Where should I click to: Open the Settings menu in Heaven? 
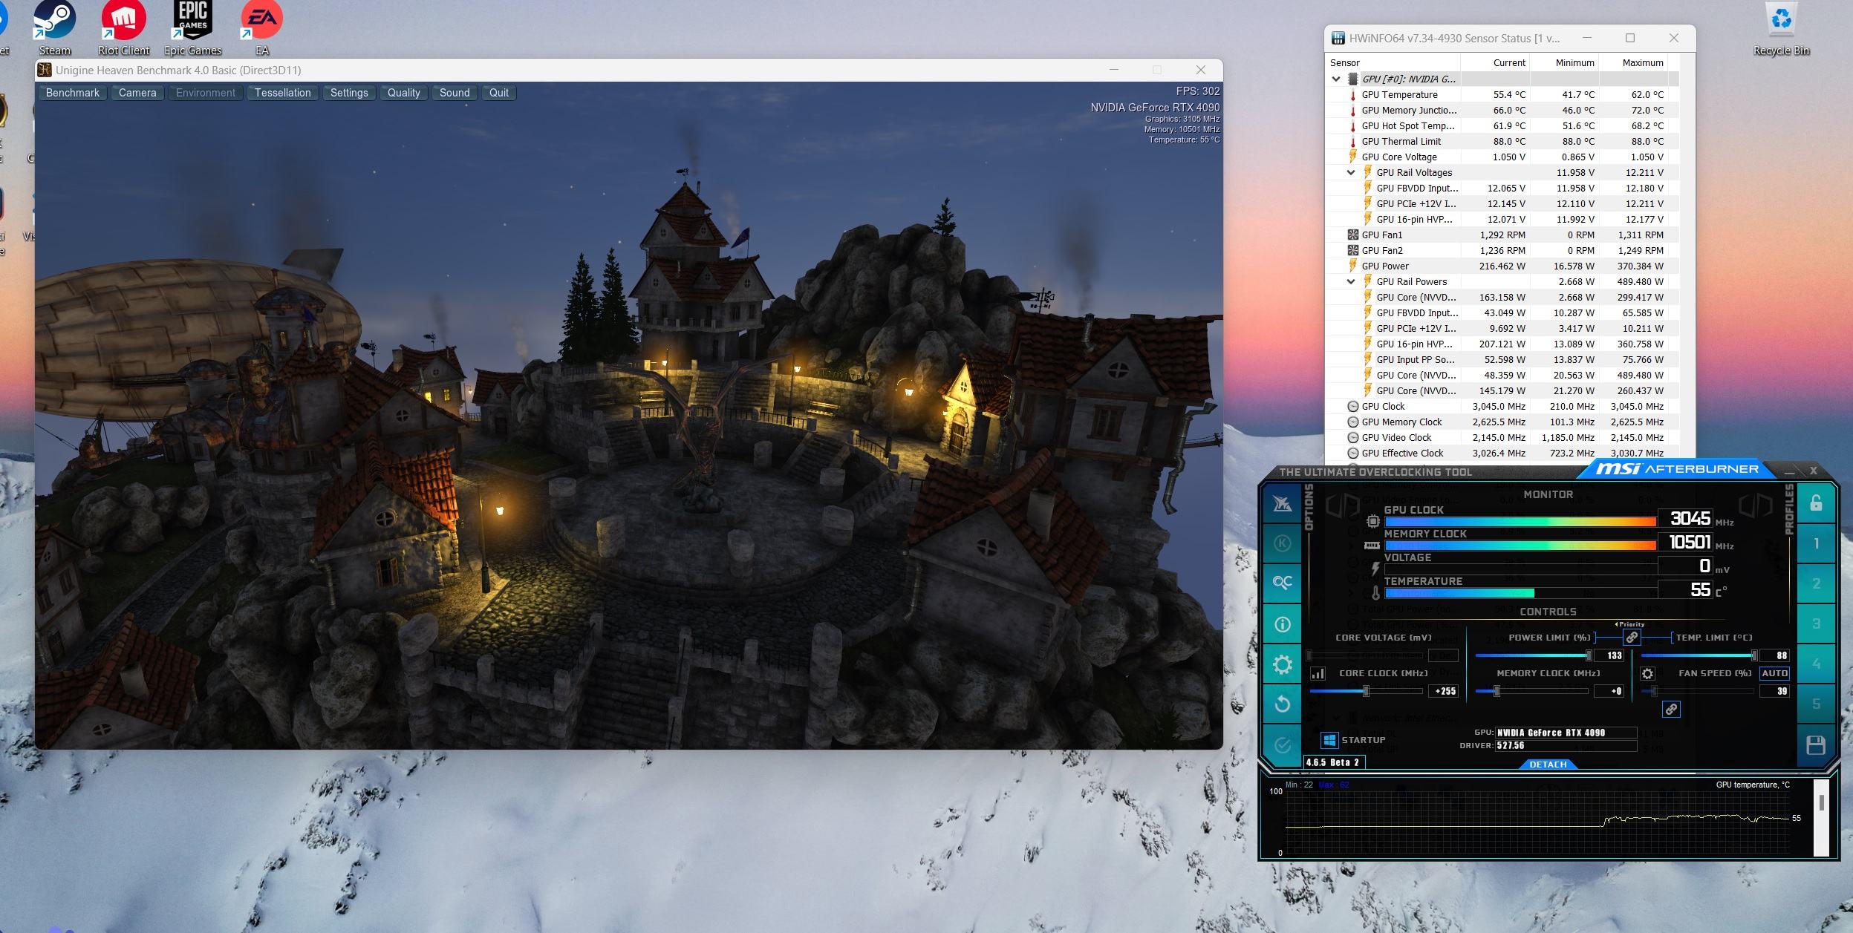pos(349,93)
